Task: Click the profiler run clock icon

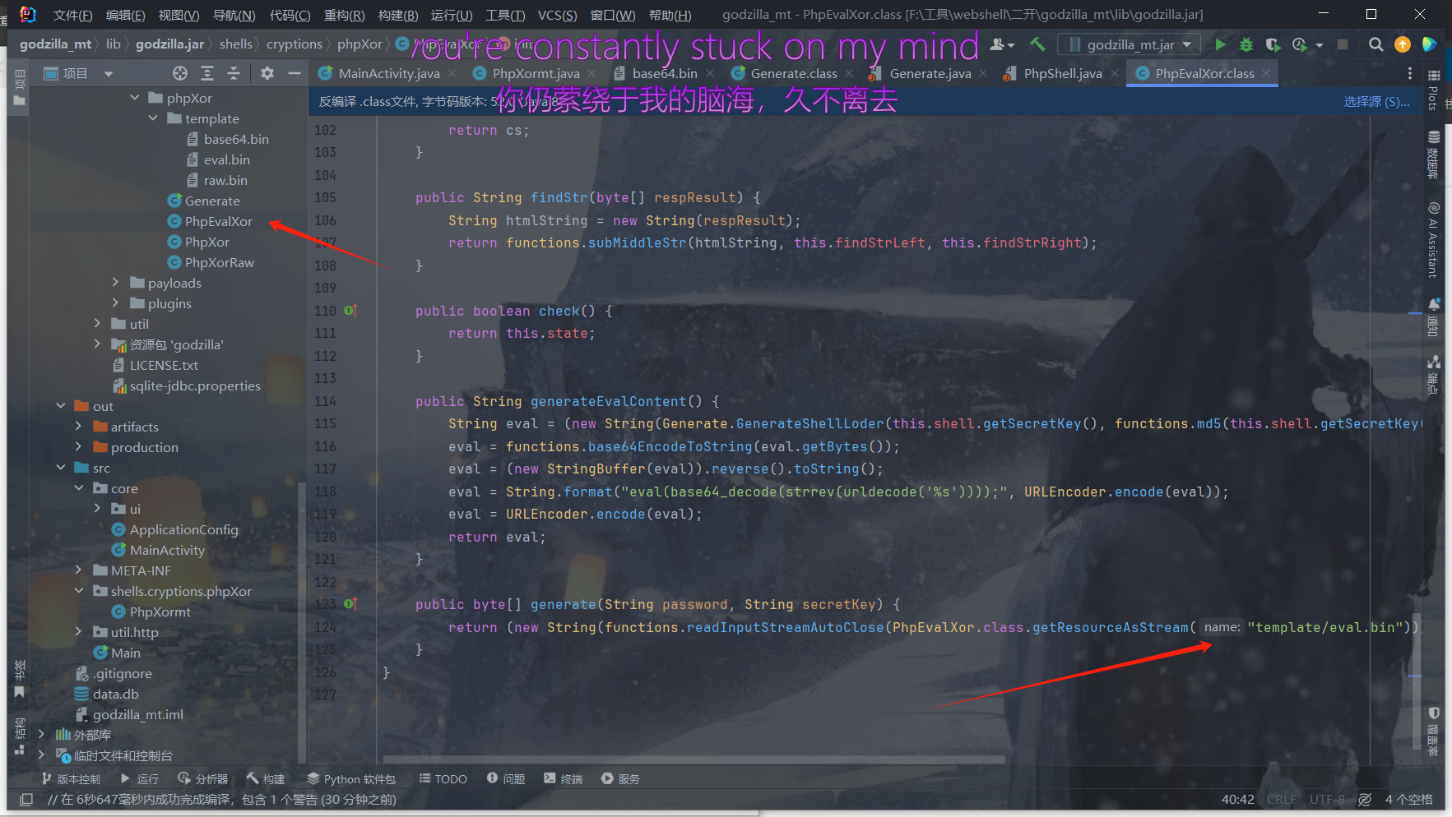Action: tap(1300, 44)
